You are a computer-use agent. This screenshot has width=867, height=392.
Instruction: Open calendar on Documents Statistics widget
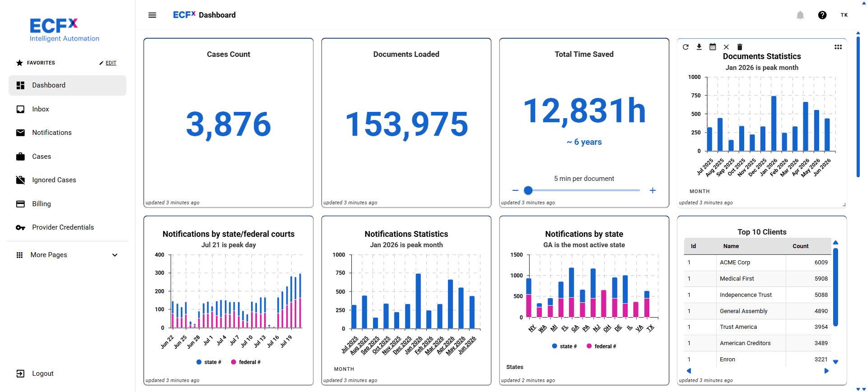(x=713, y=47)
